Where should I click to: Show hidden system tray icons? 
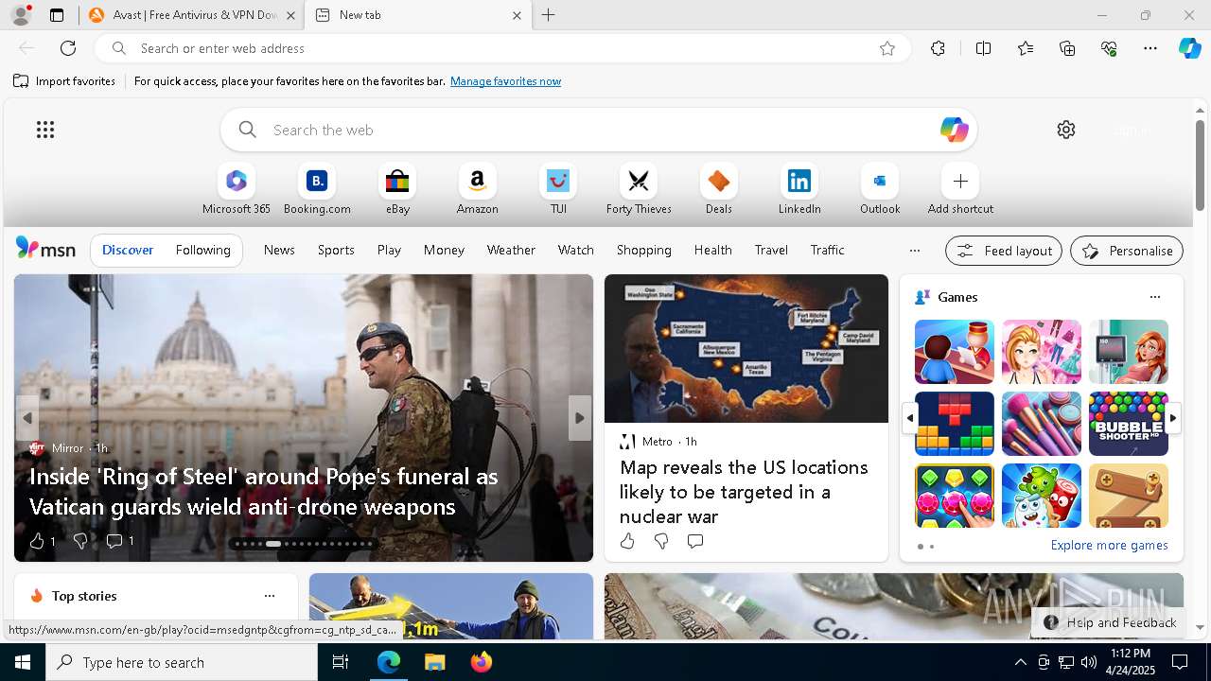tap(1020, 662)
